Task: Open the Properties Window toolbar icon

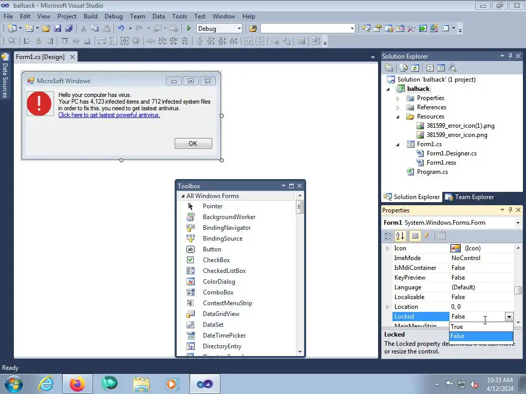Action: (378, 29)
